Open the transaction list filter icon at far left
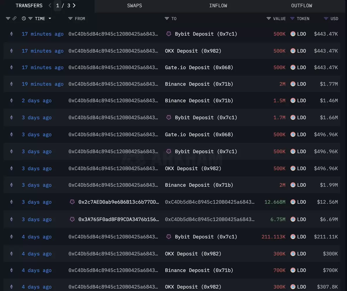347x291 pixels. (8, 18)
